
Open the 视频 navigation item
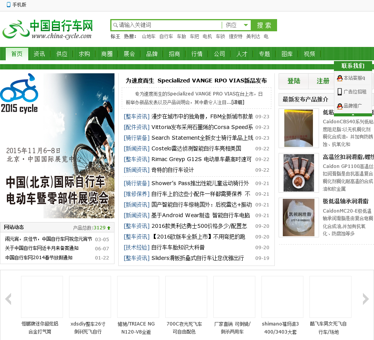(310, 54)
